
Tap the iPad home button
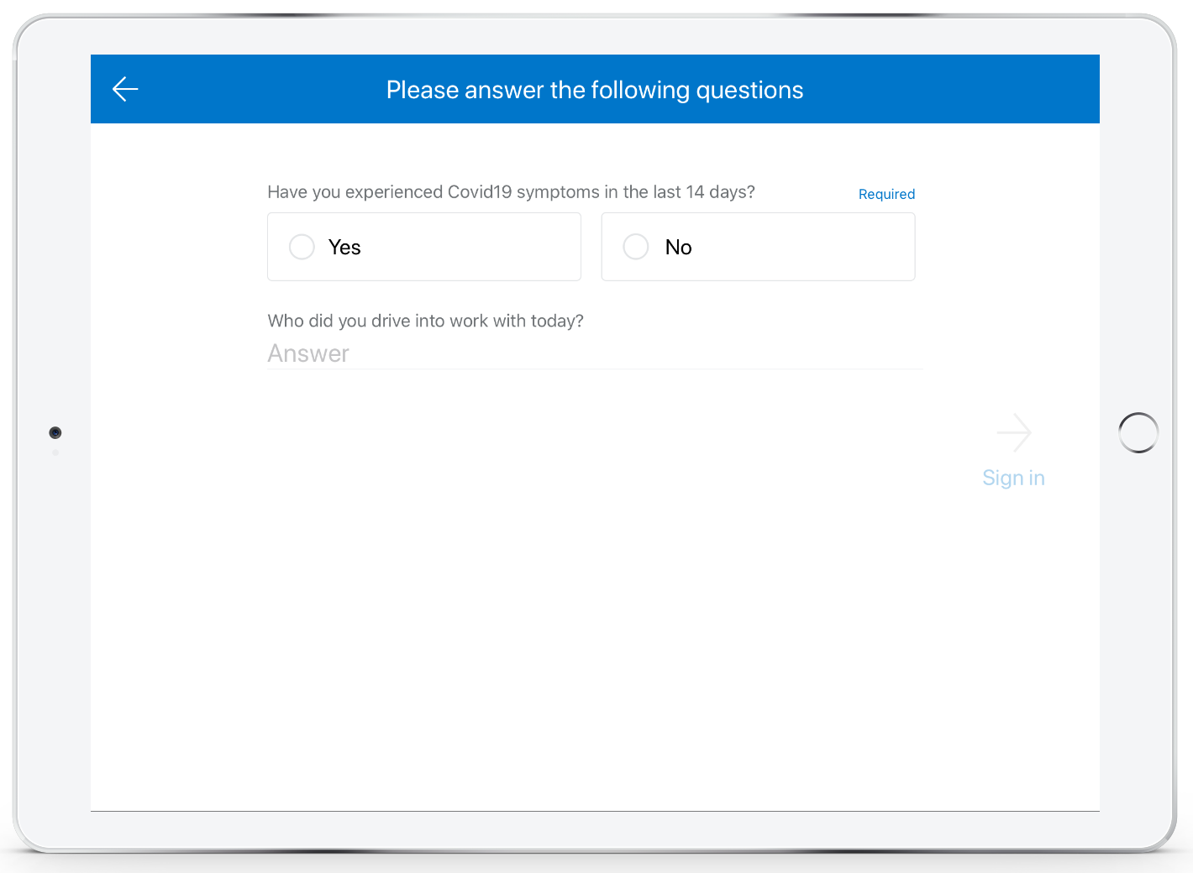pyautogui.click(x=1138, y=433)
